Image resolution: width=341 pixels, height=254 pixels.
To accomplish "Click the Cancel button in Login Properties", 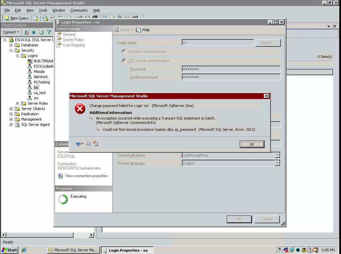I will click(x=267, y=219).
